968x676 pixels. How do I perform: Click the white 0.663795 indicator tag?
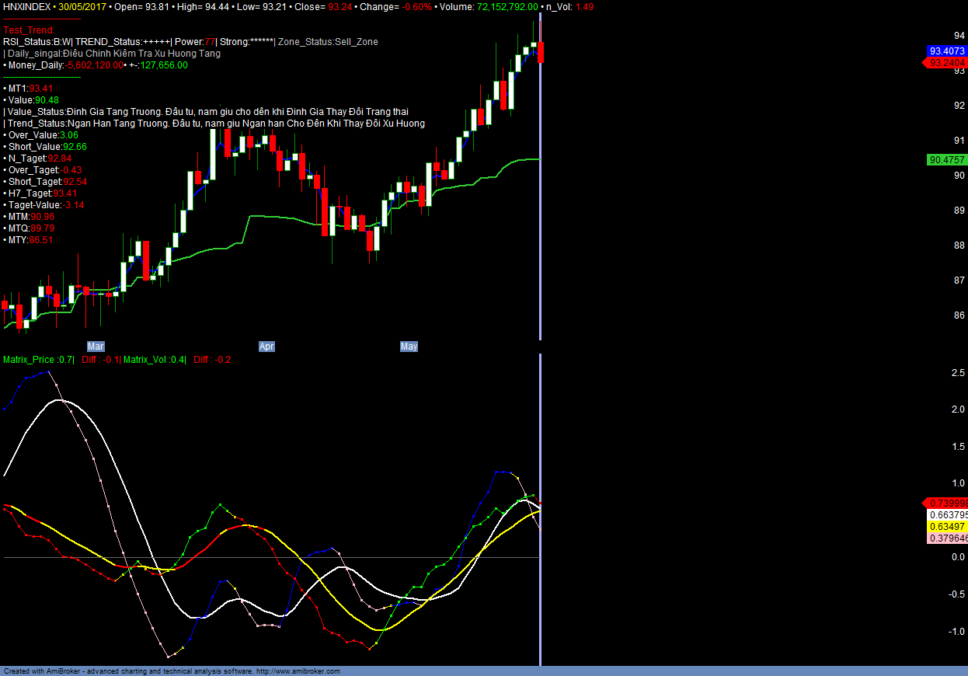coord(948,514)
